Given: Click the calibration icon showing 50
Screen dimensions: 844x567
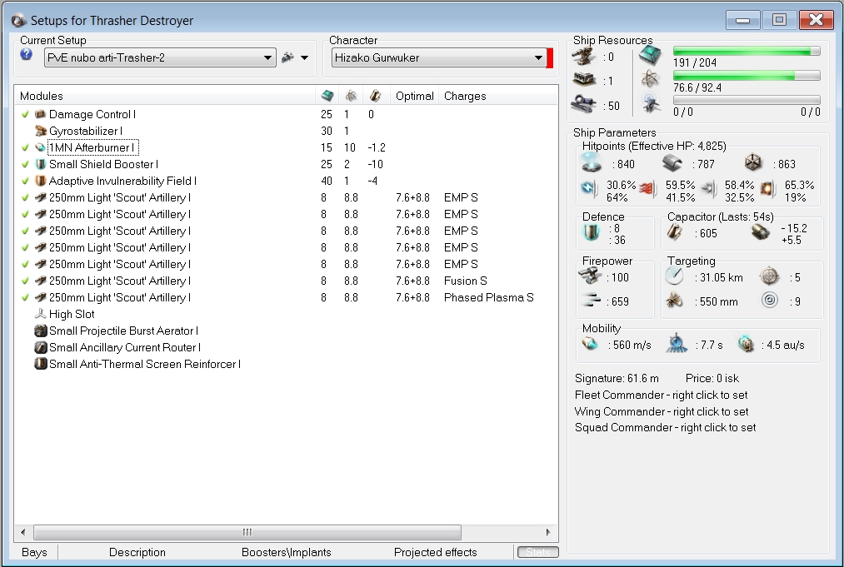Looking at the screenshot, I should pyautogui.click(x=583, y=103).
